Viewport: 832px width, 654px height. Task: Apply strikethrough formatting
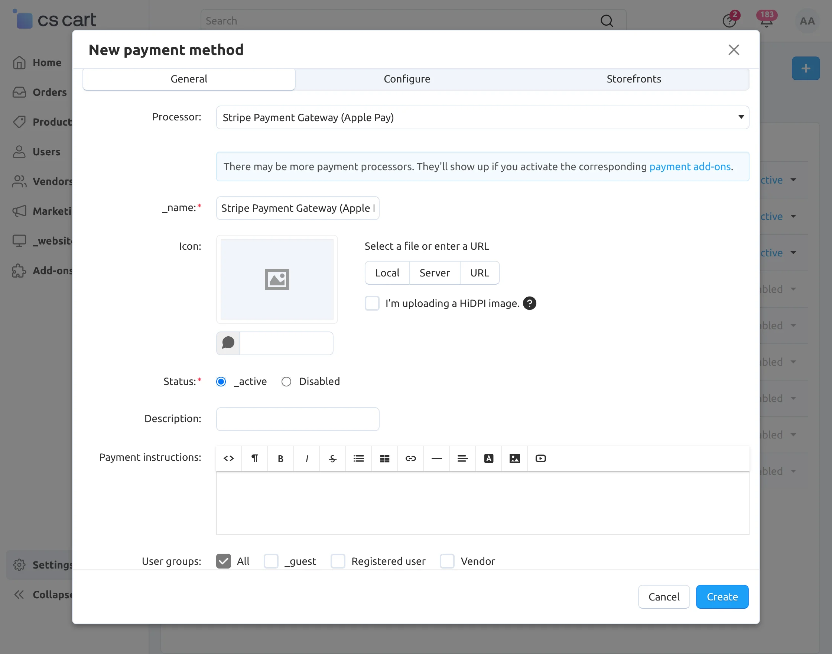(x=332, y=458)
